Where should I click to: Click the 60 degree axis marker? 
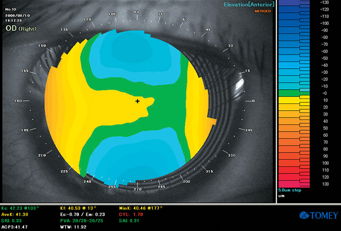coord(185,19)
